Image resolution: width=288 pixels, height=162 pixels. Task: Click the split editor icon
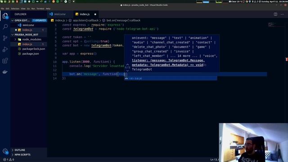[x=275, y=14]
